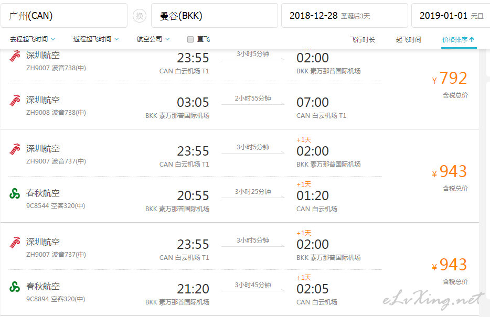
Task: Click Shenzhen Airlines logo for flight ZH9008
Action: pos(15,101)
